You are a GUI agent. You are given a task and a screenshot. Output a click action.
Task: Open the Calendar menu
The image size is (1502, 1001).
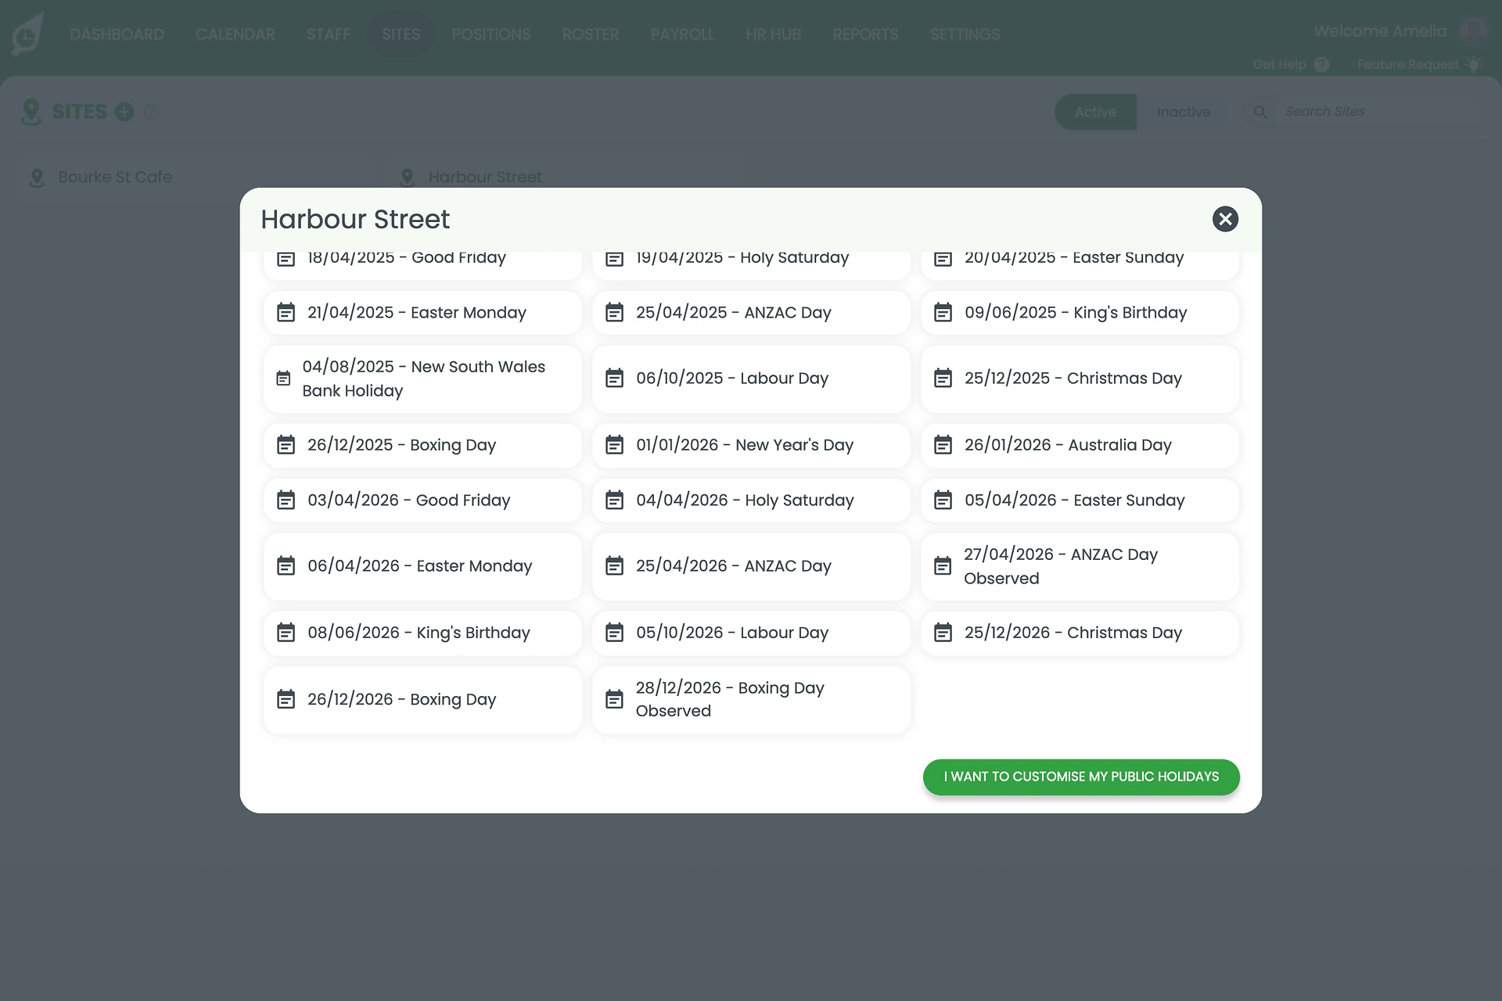[x=235, y=34]
